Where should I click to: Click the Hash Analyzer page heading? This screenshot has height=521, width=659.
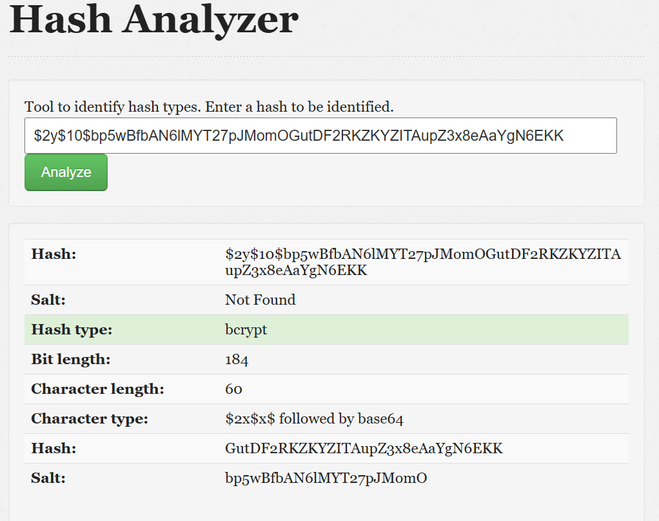[x=153, y=19]
